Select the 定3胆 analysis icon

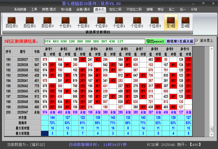pos(171,22)
